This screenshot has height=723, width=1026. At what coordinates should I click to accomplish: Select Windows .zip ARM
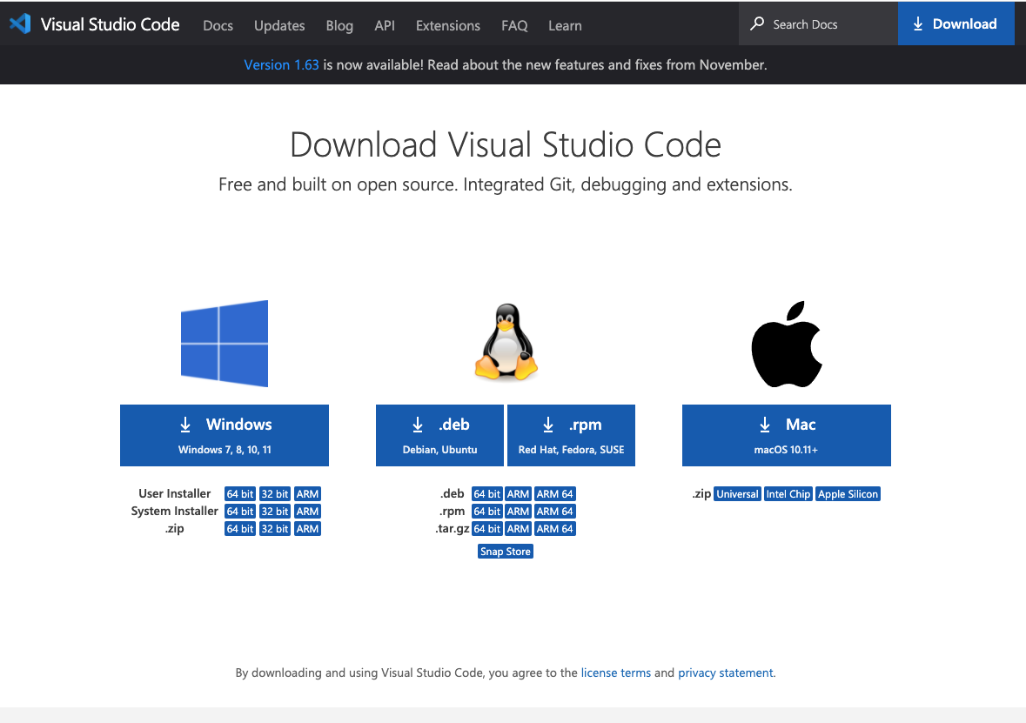coord(307,529)
